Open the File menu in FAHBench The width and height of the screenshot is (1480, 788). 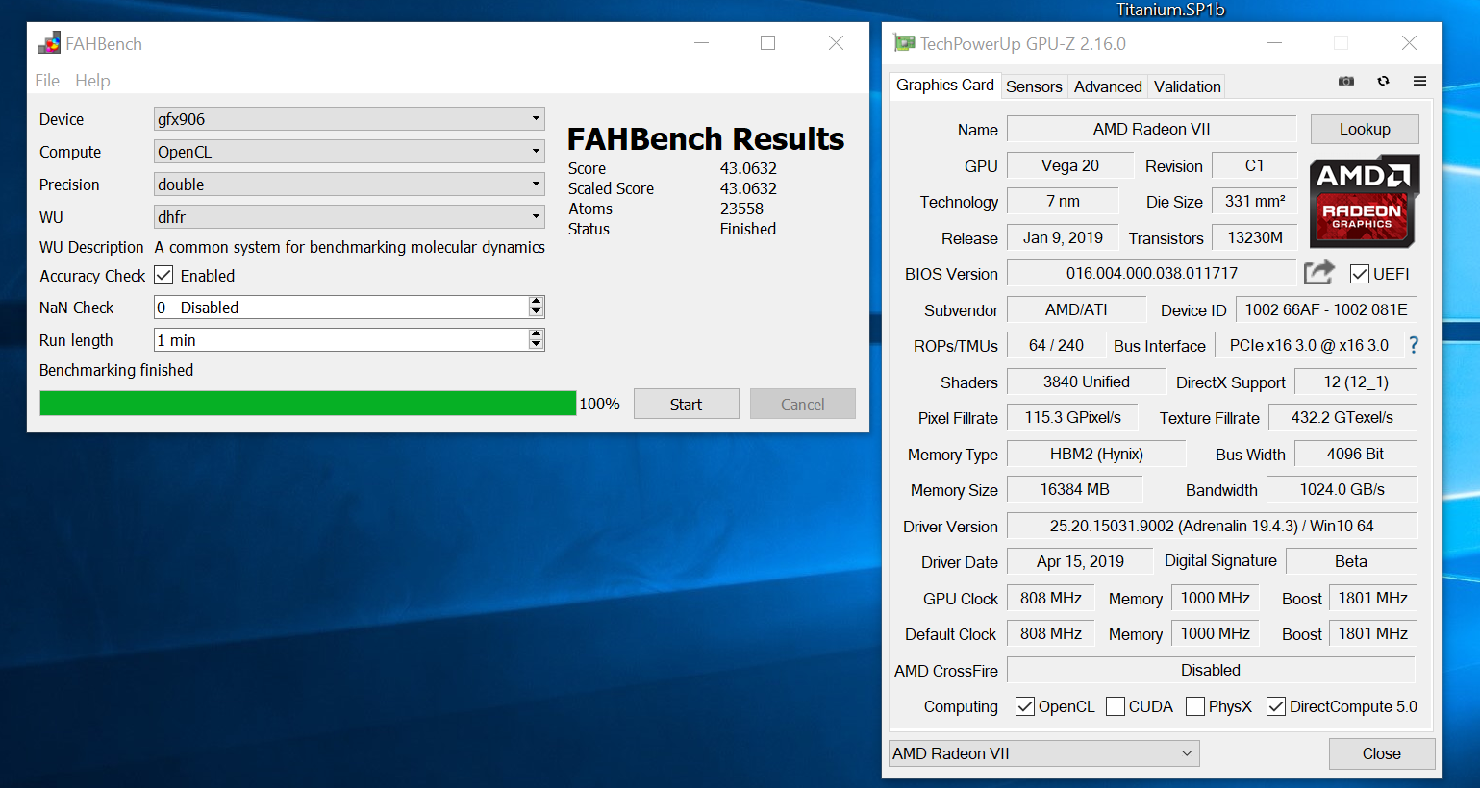coord(47,81)
